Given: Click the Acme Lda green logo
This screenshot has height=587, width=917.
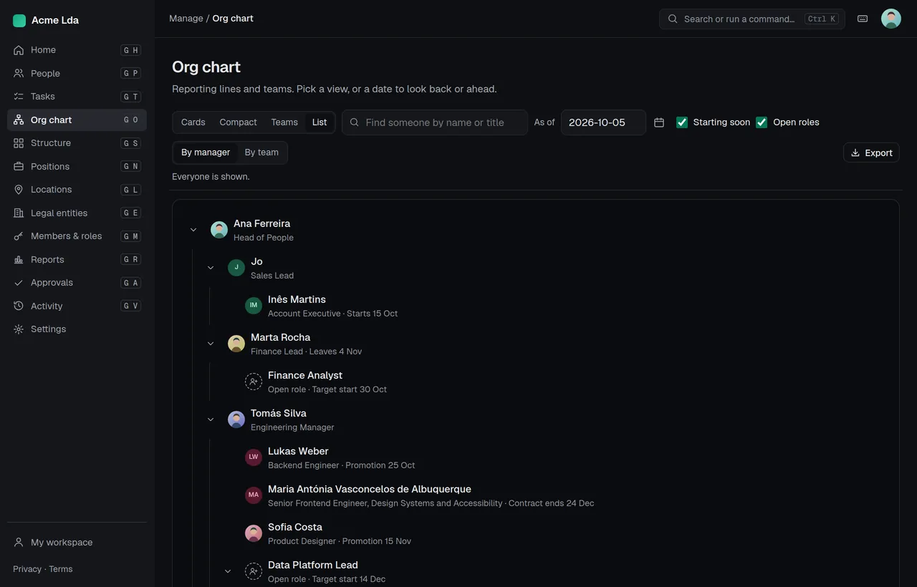Looking at the screenshot, I should (x=19, y=21).
